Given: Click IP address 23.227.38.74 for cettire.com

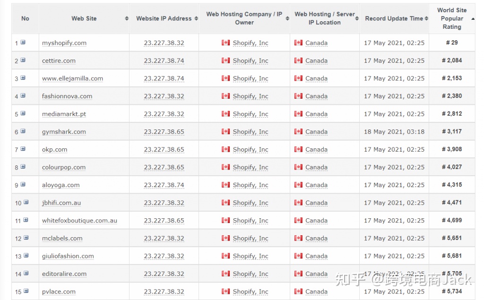Looking at the screenshot, I should coord(164,61).
